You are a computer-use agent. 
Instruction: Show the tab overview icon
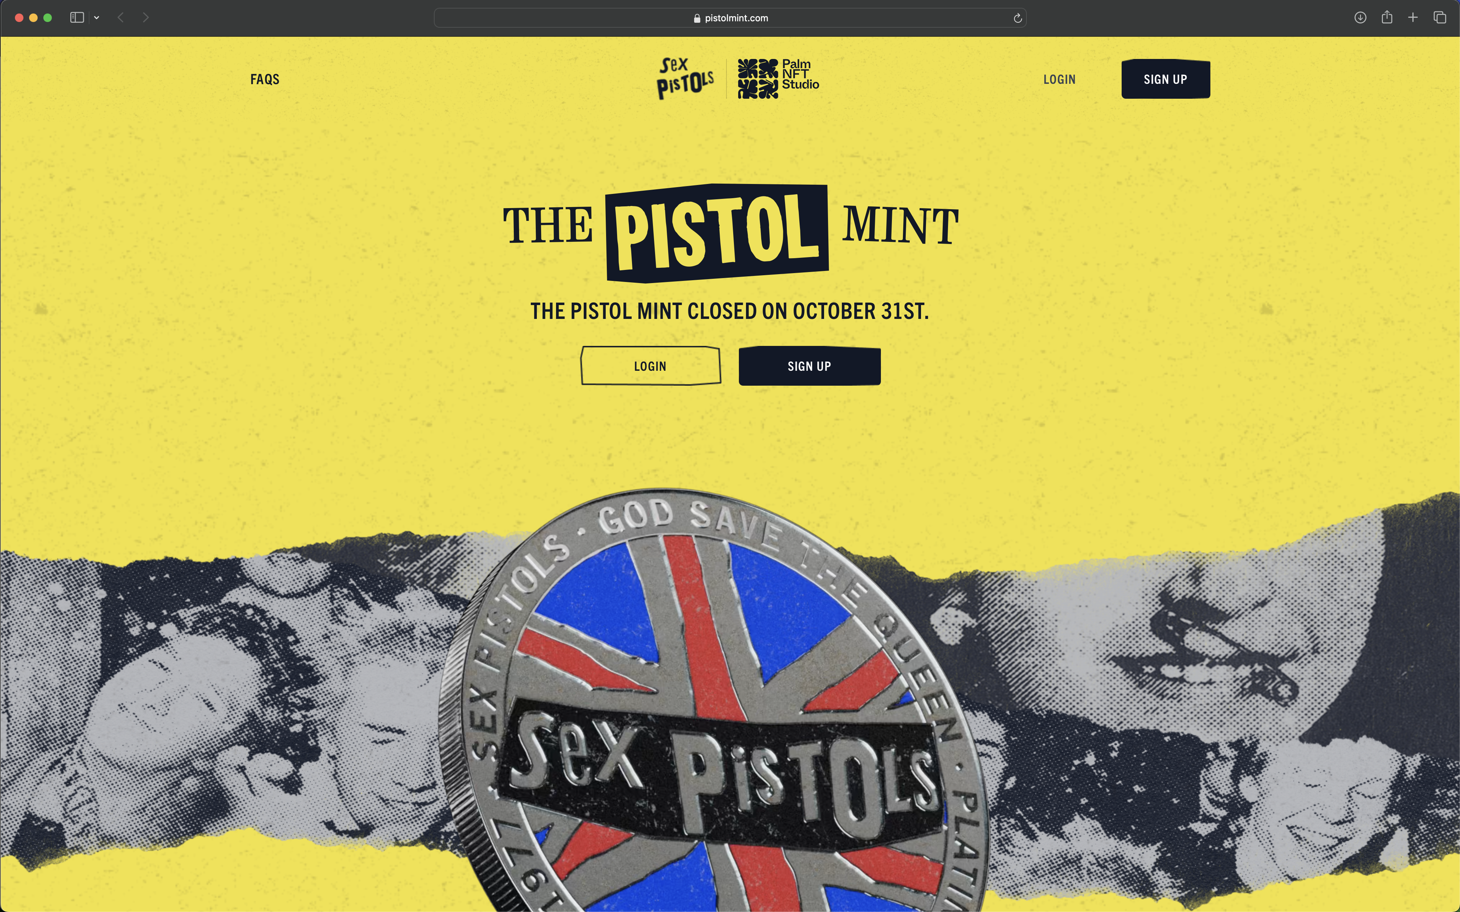point(1439,17)
